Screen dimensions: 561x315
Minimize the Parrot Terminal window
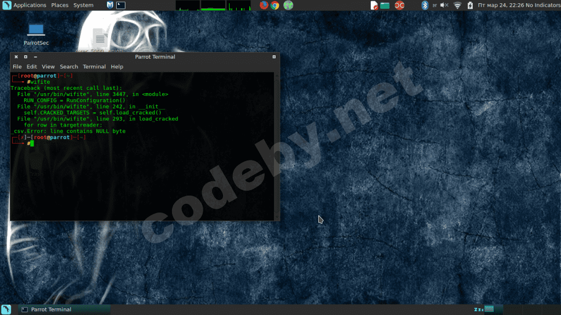pyautogui.click(x=35, y=56)
